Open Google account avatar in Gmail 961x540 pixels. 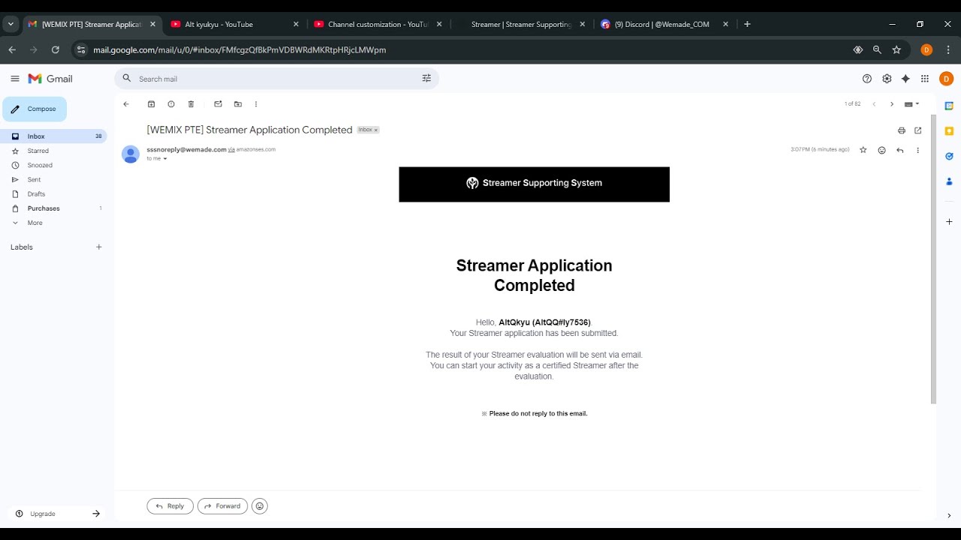946,79
